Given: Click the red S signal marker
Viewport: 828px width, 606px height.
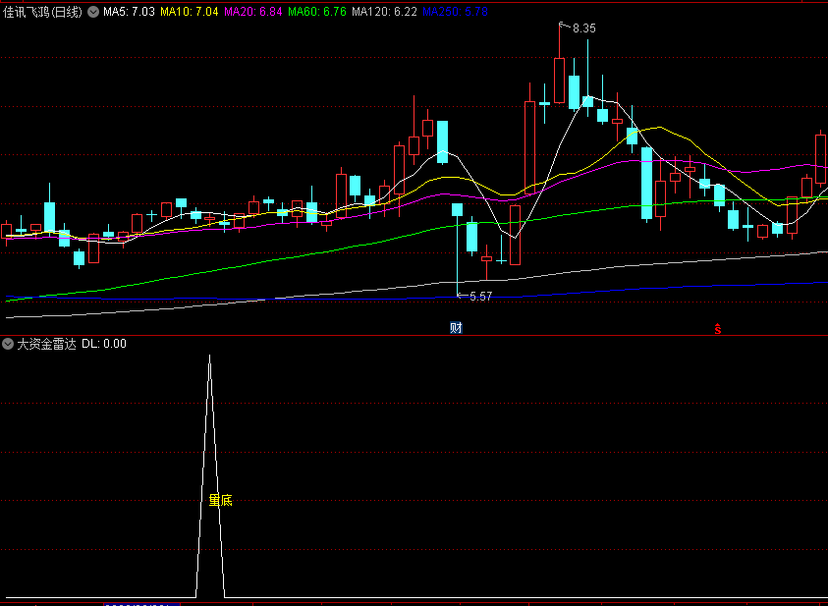Looking at the screenshot, I should tap(718, 329).
